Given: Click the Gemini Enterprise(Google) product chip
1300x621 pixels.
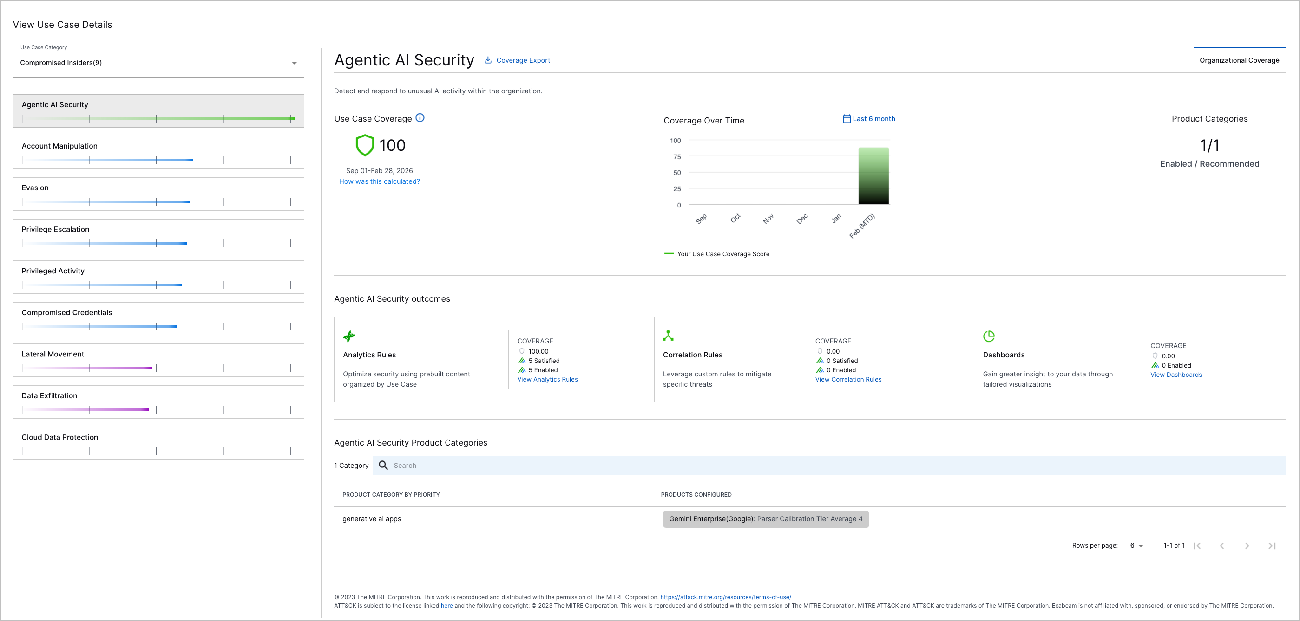Looking at the screenshot, I should point(766,519).
